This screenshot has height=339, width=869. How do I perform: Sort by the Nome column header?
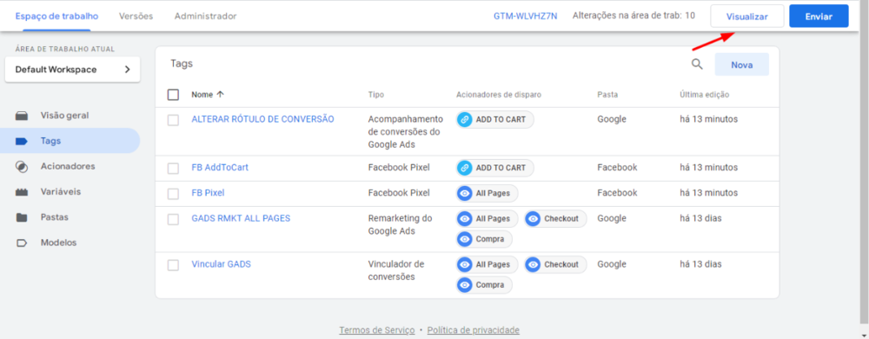tap(202, 95)
